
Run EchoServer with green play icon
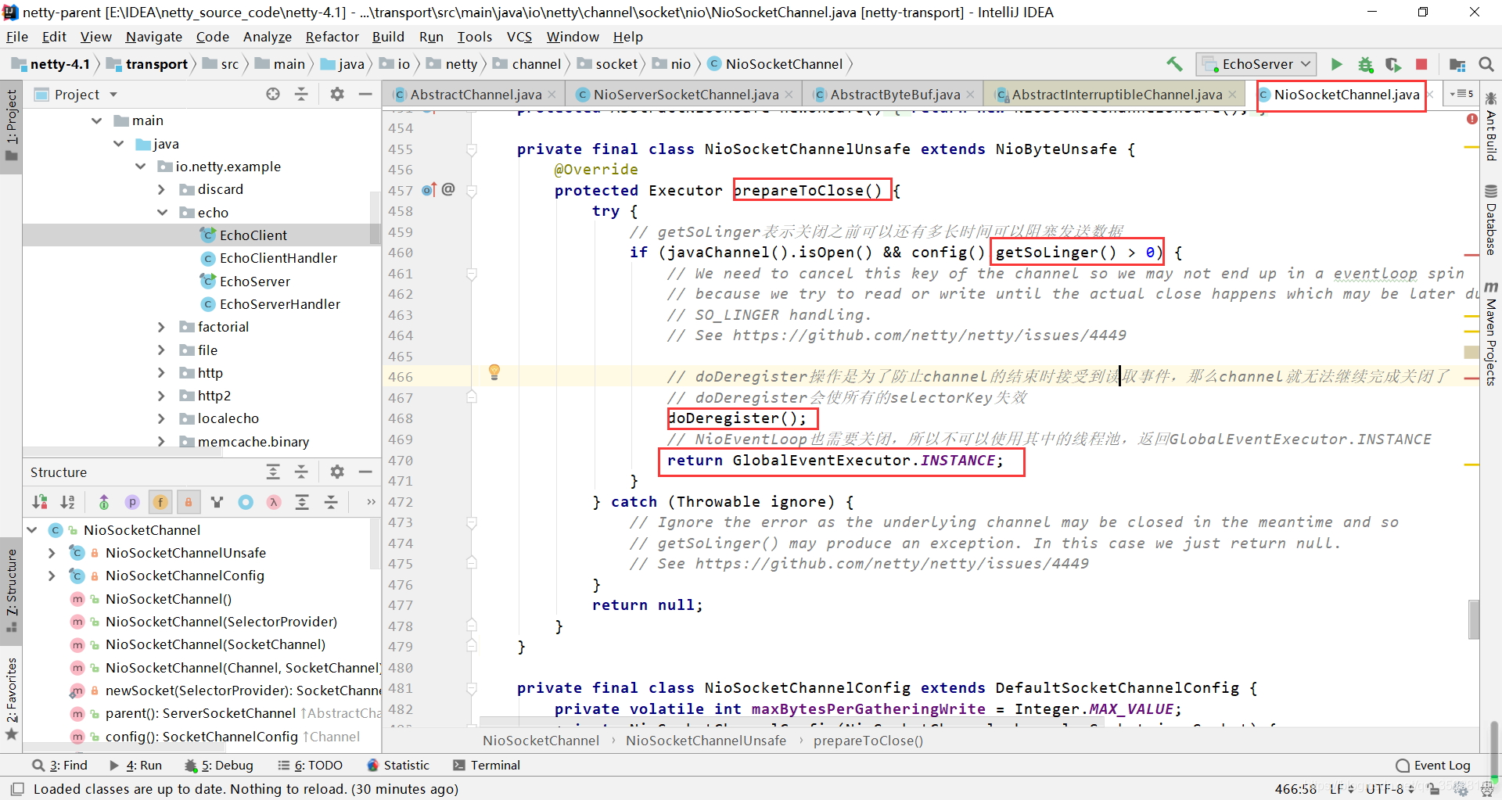click(1337, 64)
